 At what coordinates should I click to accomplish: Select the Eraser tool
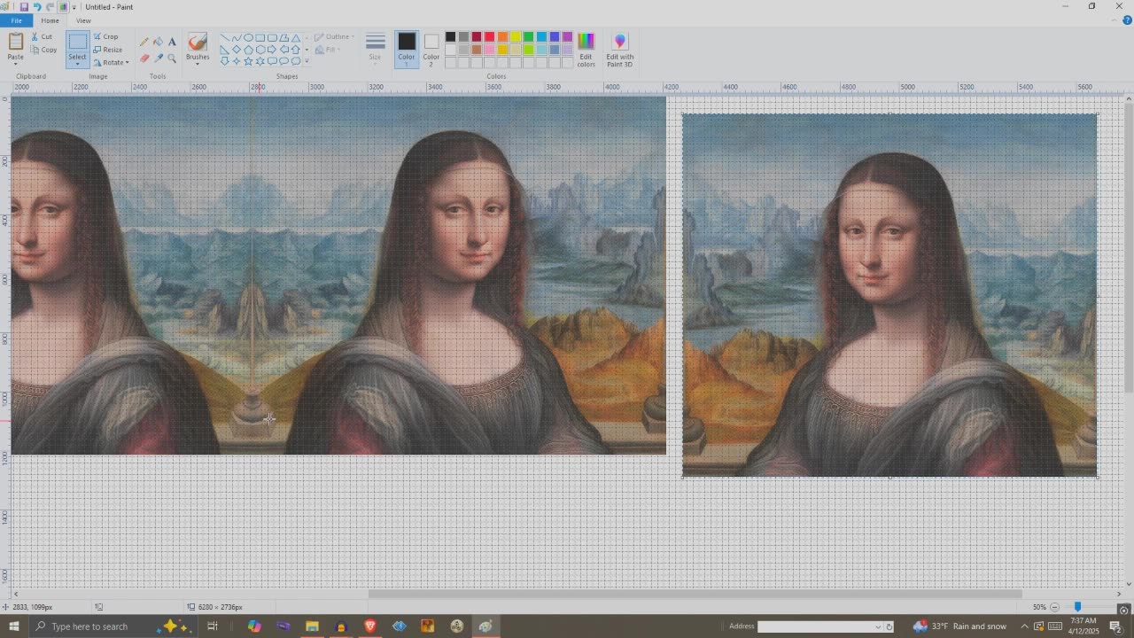144,58
